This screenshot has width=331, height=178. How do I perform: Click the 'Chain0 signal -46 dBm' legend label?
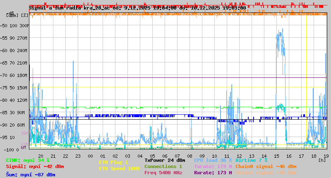click(x=266, y=166)
